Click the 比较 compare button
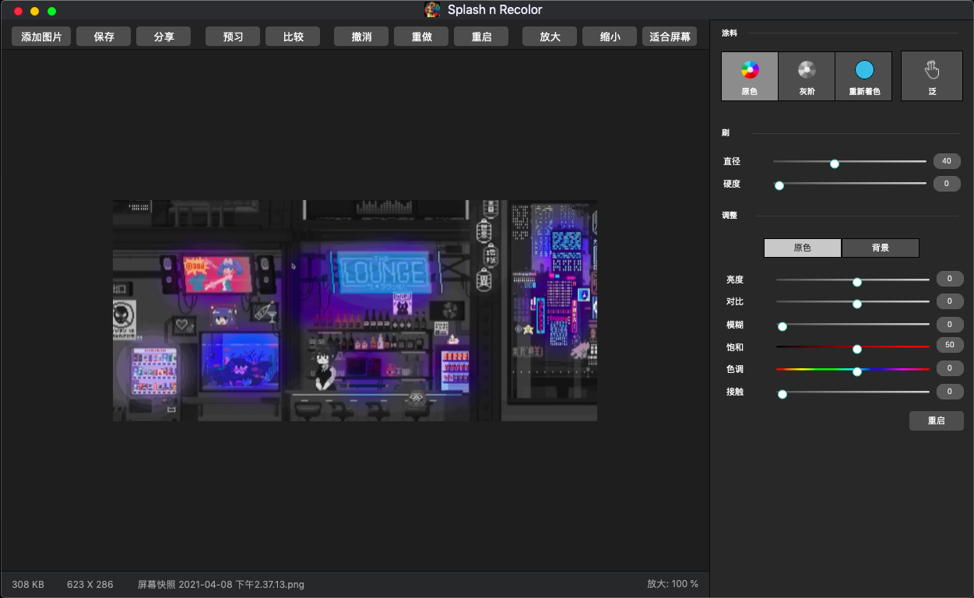The height and width of the screenshot is (598, 974). click(x=293, y=37)
